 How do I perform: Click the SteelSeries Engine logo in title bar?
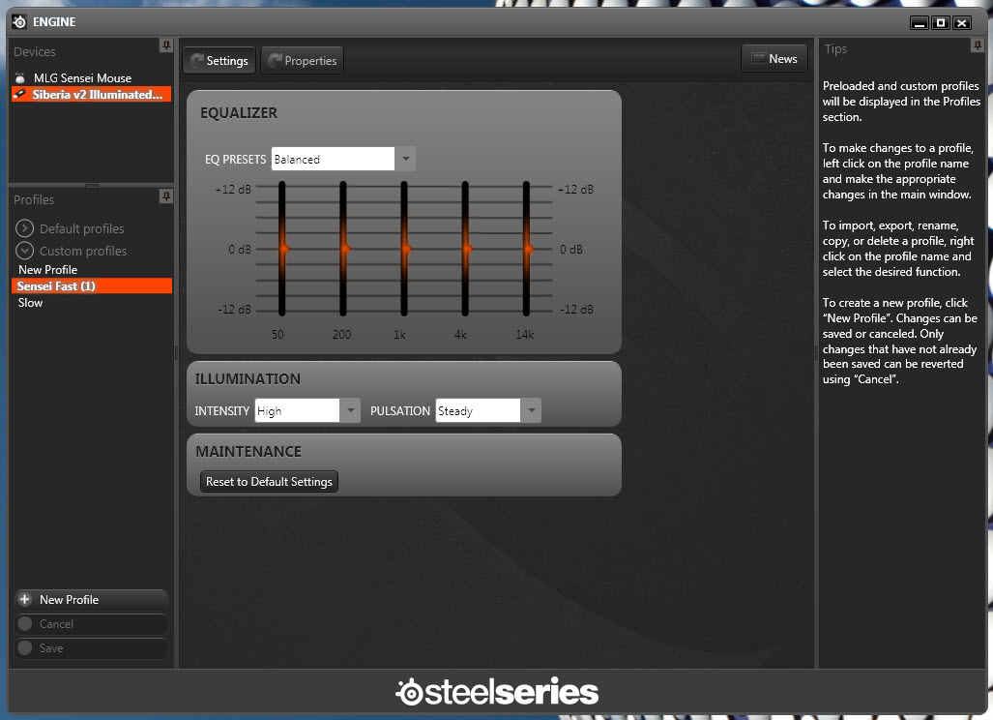click(x=19, y=22)
